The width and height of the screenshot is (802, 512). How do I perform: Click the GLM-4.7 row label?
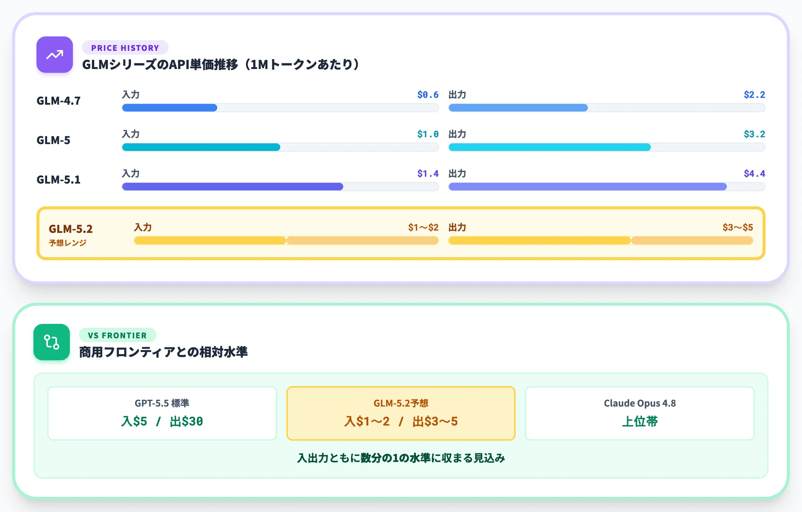pyautogui.click(x=58, y=101)
